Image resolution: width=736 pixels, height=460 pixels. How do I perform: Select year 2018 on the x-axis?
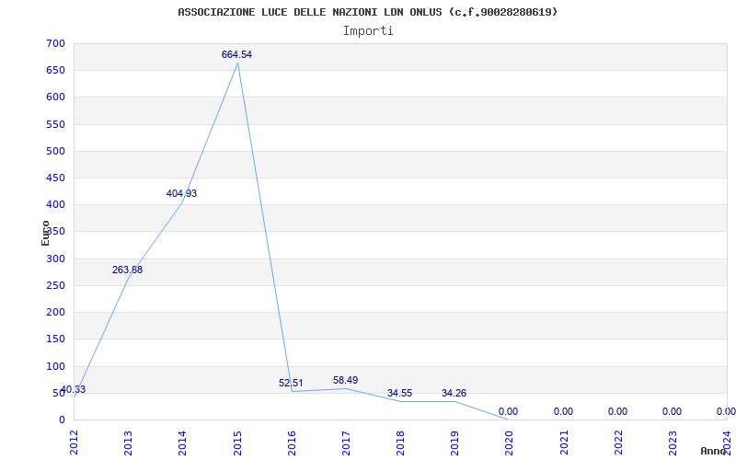(400, 443)
